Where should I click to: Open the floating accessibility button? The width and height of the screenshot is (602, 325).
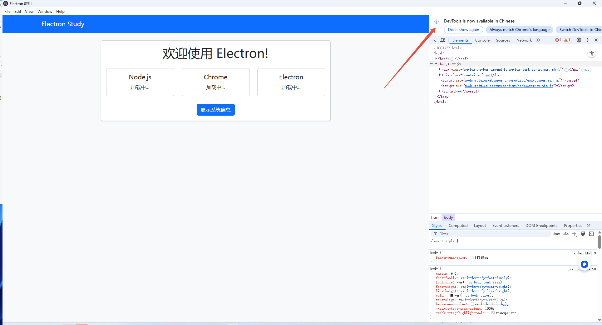click(592, 53)
